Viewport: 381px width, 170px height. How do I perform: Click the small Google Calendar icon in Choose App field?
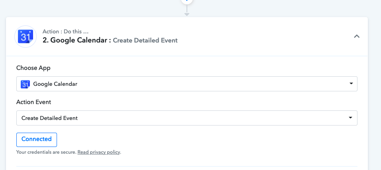(x=25, y=84)
